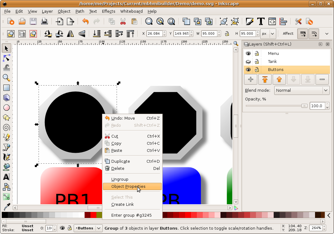Select the Zoom magnifier tool in toolbox
Viewport: 334px width, 234px height.
[7, 78]
